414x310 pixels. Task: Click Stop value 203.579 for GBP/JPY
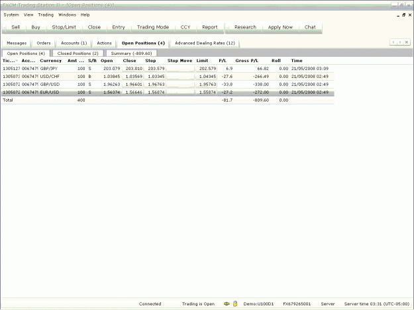(155, 69)
